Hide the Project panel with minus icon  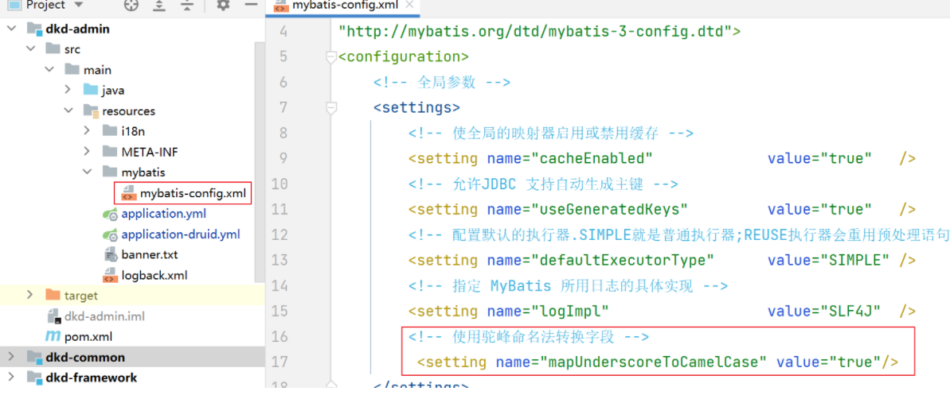[251, 6]
